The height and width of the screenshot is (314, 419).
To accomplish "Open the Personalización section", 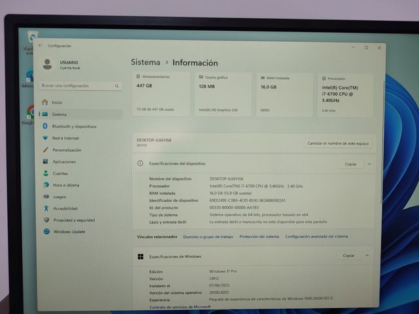I will click(67, 150).
